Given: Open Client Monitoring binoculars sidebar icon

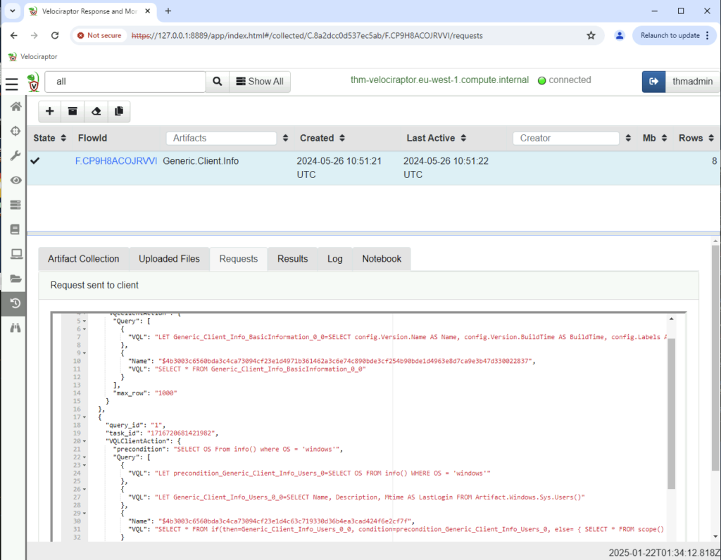Looking at the screenshot, I should pos(15,328).
